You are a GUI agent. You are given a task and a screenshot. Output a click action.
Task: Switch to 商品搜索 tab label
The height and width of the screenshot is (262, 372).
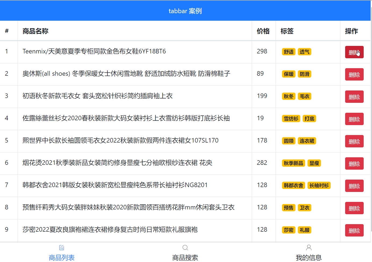185,258
